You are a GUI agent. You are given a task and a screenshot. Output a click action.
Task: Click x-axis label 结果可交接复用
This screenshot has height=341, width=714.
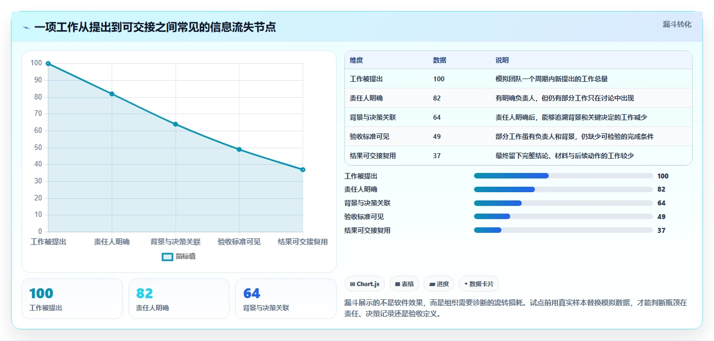(303, 242)
